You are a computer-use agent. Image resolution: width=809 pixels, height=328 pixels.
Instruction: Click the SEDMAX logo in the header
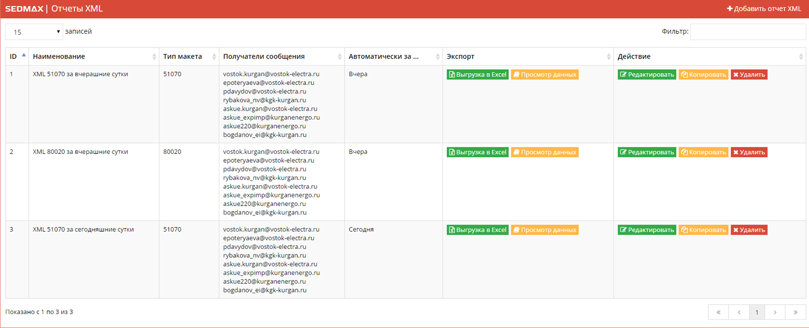pyautogui.click(x=24, y=9)
